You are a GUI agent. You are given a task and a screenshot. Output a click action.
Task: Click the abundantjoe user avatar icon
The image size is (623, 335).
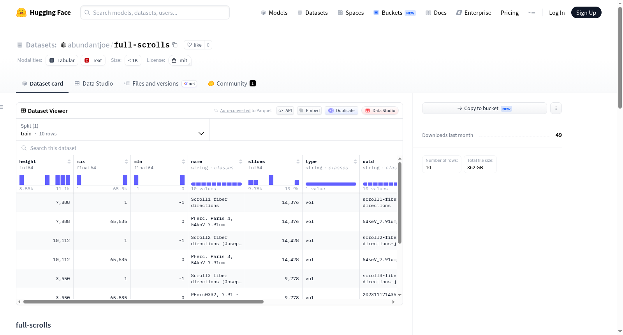(63, 45)
